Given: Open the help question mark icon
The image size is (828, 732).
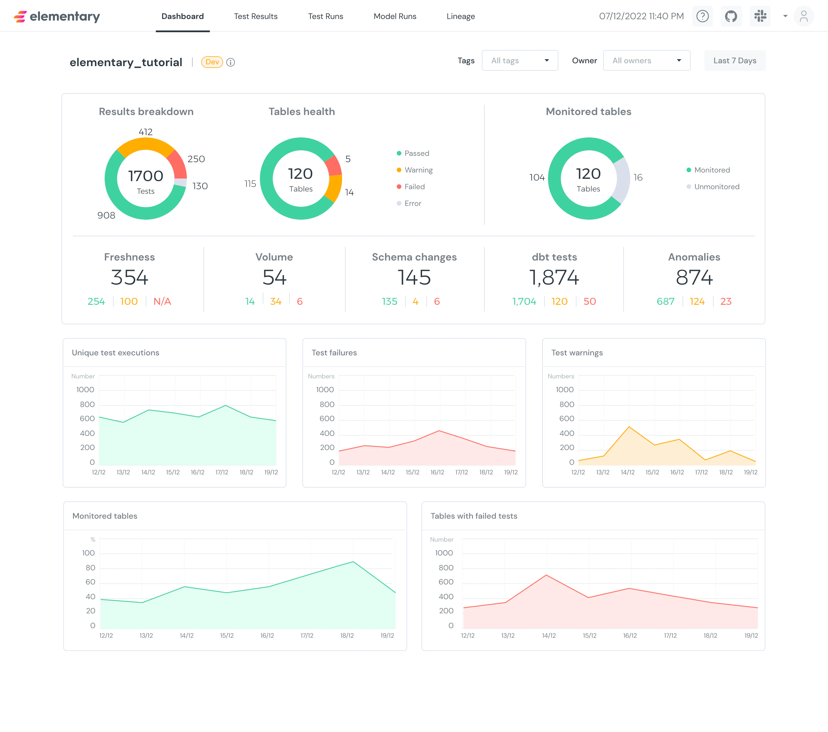Looking at the screenshot, I should pos(702,16).
